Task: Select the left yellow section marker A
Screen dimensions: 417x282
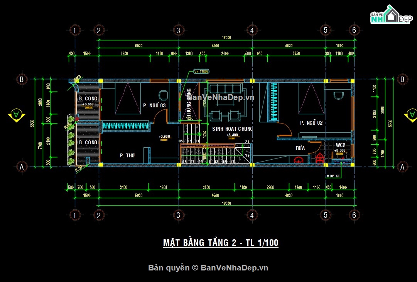Action: (17, 115)
